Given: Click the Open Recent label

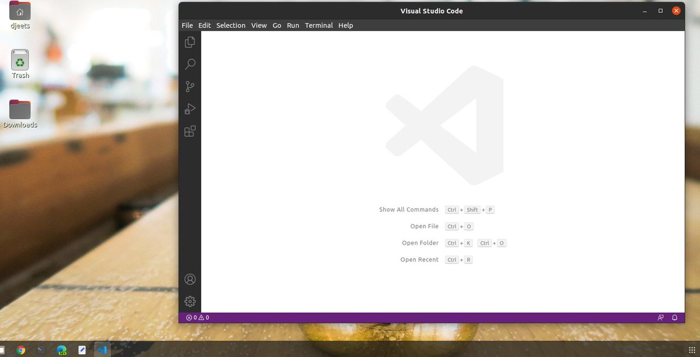Looking at the screenshot, I should (x=419, y=260).
